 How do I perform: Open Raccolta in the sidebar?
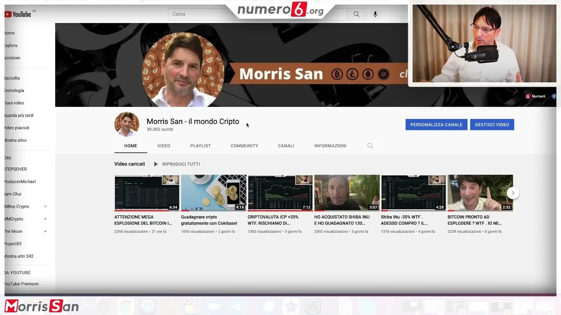tap(12, 78)
